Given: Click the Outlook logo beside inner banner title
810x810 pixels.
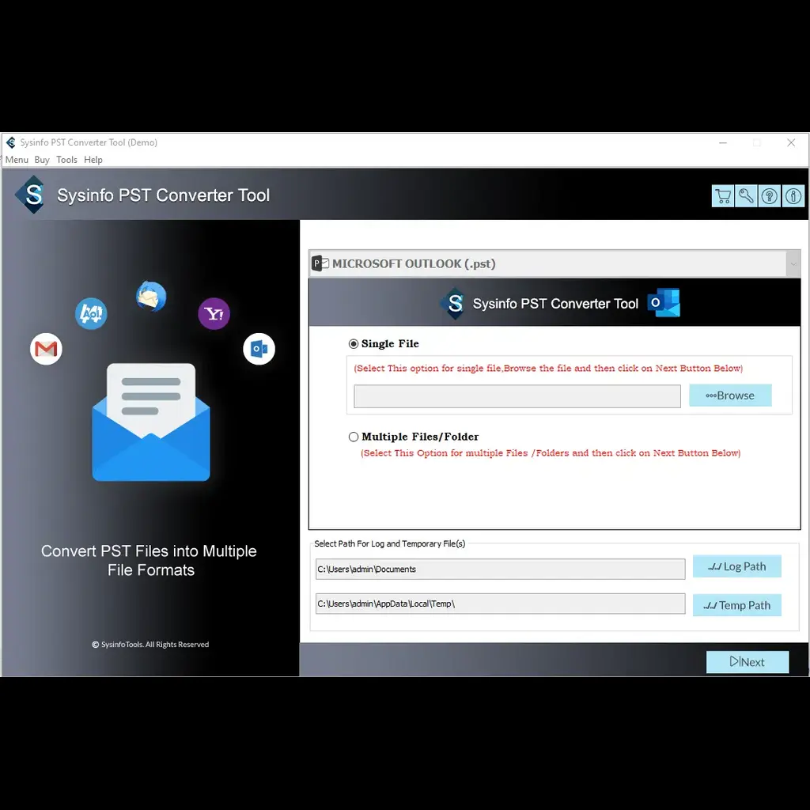Looking at the screenshot, I should [x=664, y=303].
